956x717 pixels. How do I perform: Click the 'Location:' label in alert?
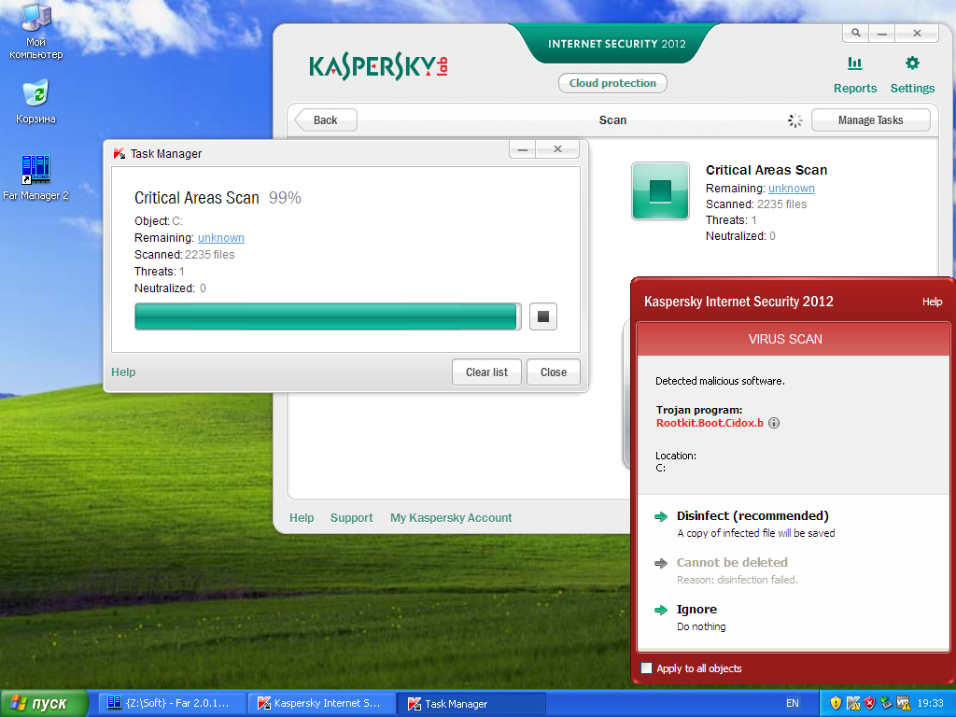(676, 456)
